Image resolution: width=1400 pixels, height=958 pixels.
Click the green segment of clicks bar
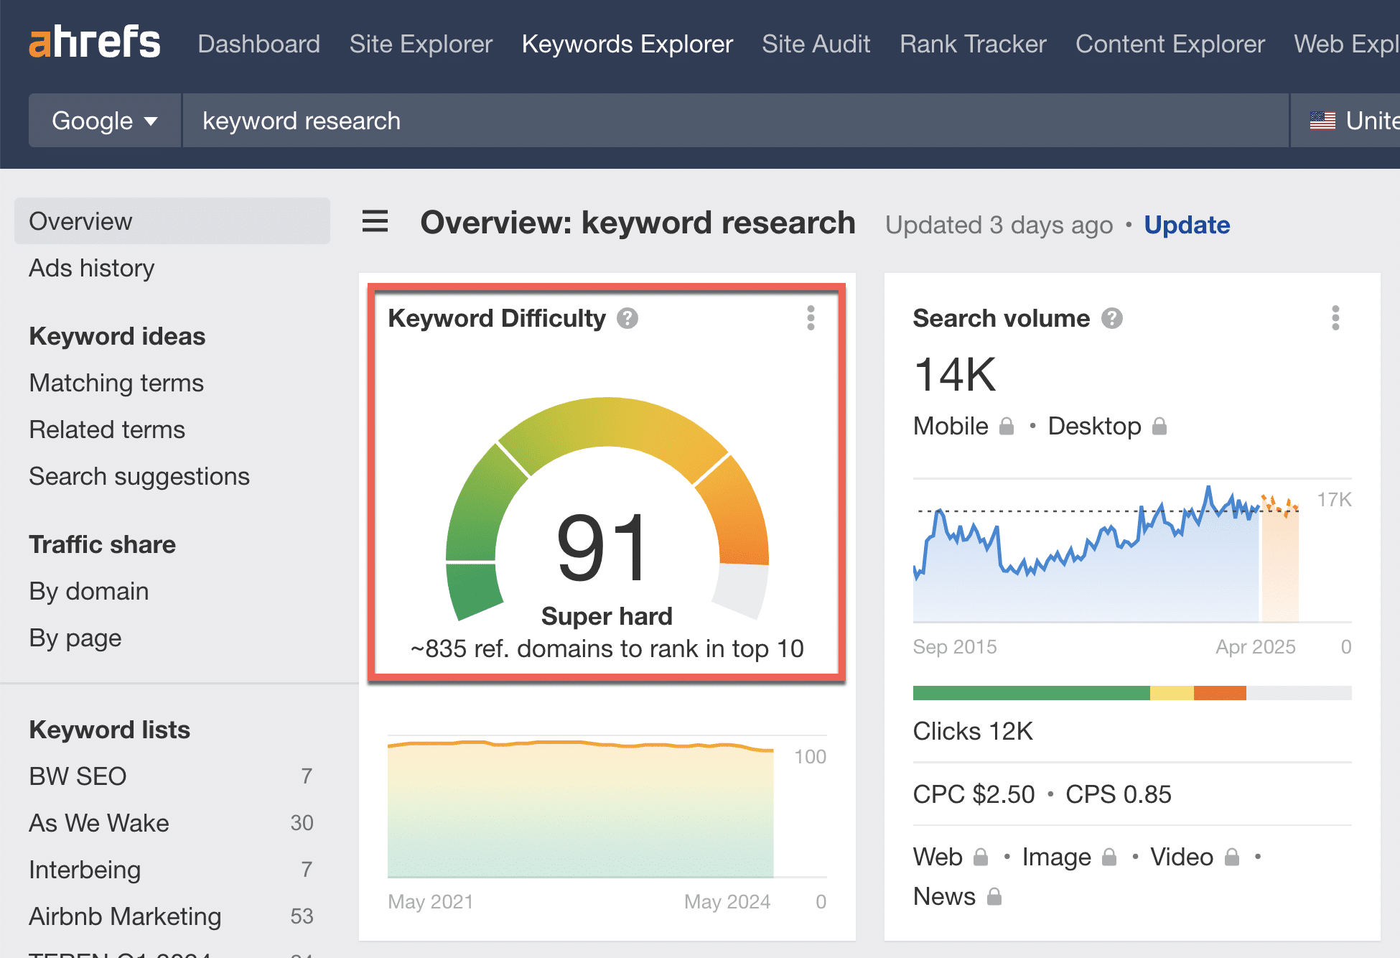1030,693
